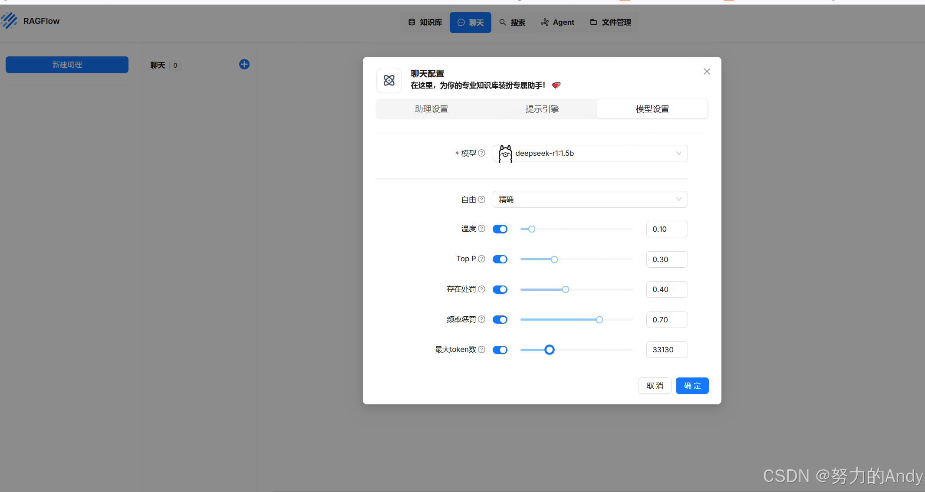Click the help icon next to Top P
The height and width of the screenshot is (492, 925).
pos(481,259)
